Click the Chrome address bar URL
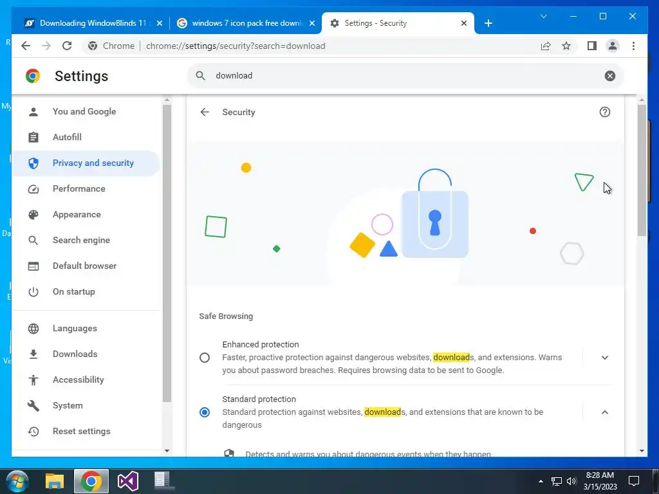This screenshot has width=659, height=494. tap(236, 46)
